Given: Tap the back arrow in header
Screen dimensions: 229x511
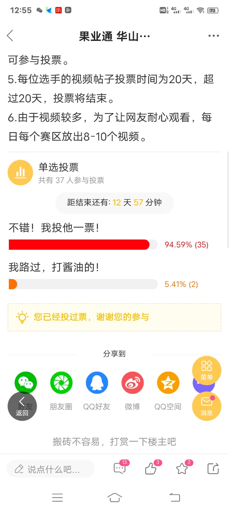Looking at the screenshot, I should pos(10,35).
